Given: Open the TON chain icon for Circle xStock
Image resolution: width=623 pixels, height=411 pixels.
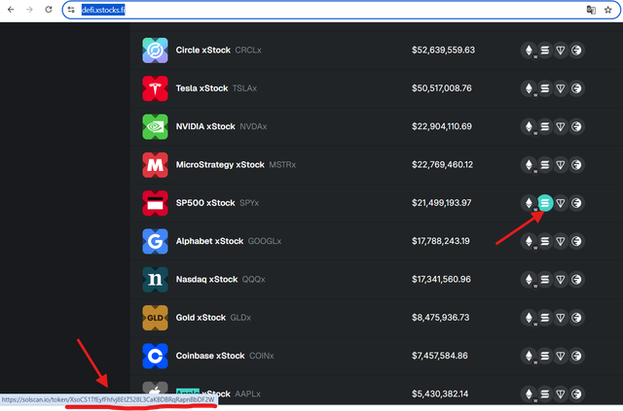Looking at the screenshot, I should pos(561,51).
